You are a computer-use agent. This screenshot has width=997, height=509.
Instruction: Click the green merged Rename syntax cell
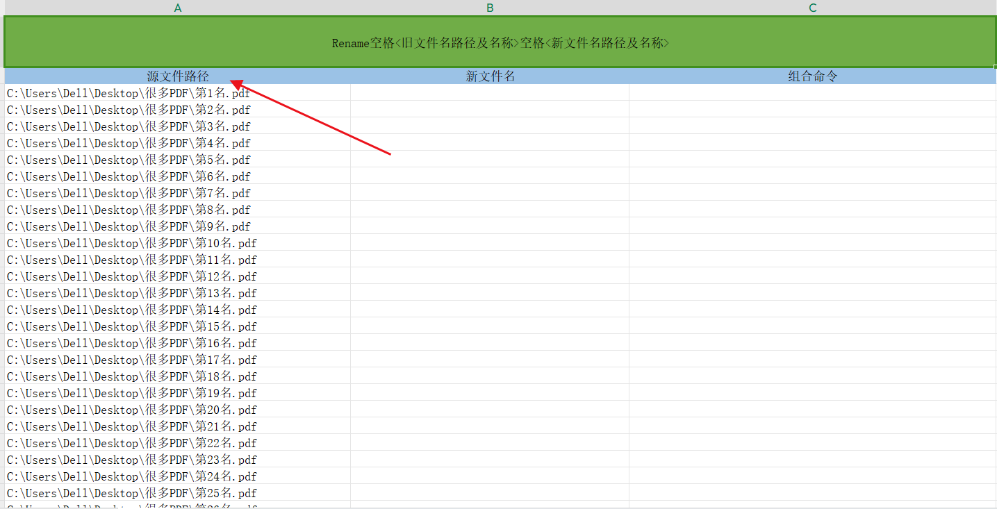500,42
